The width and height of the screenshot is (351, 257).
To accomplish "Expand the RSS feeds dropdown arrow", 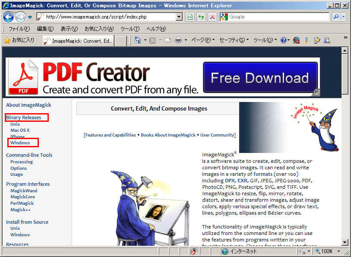I will click(160, 40).
